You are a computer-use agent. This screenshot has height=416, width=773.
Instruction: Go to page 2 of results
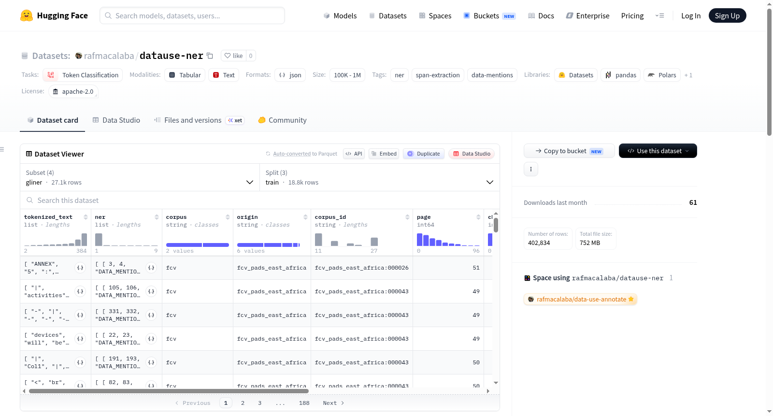243,403
